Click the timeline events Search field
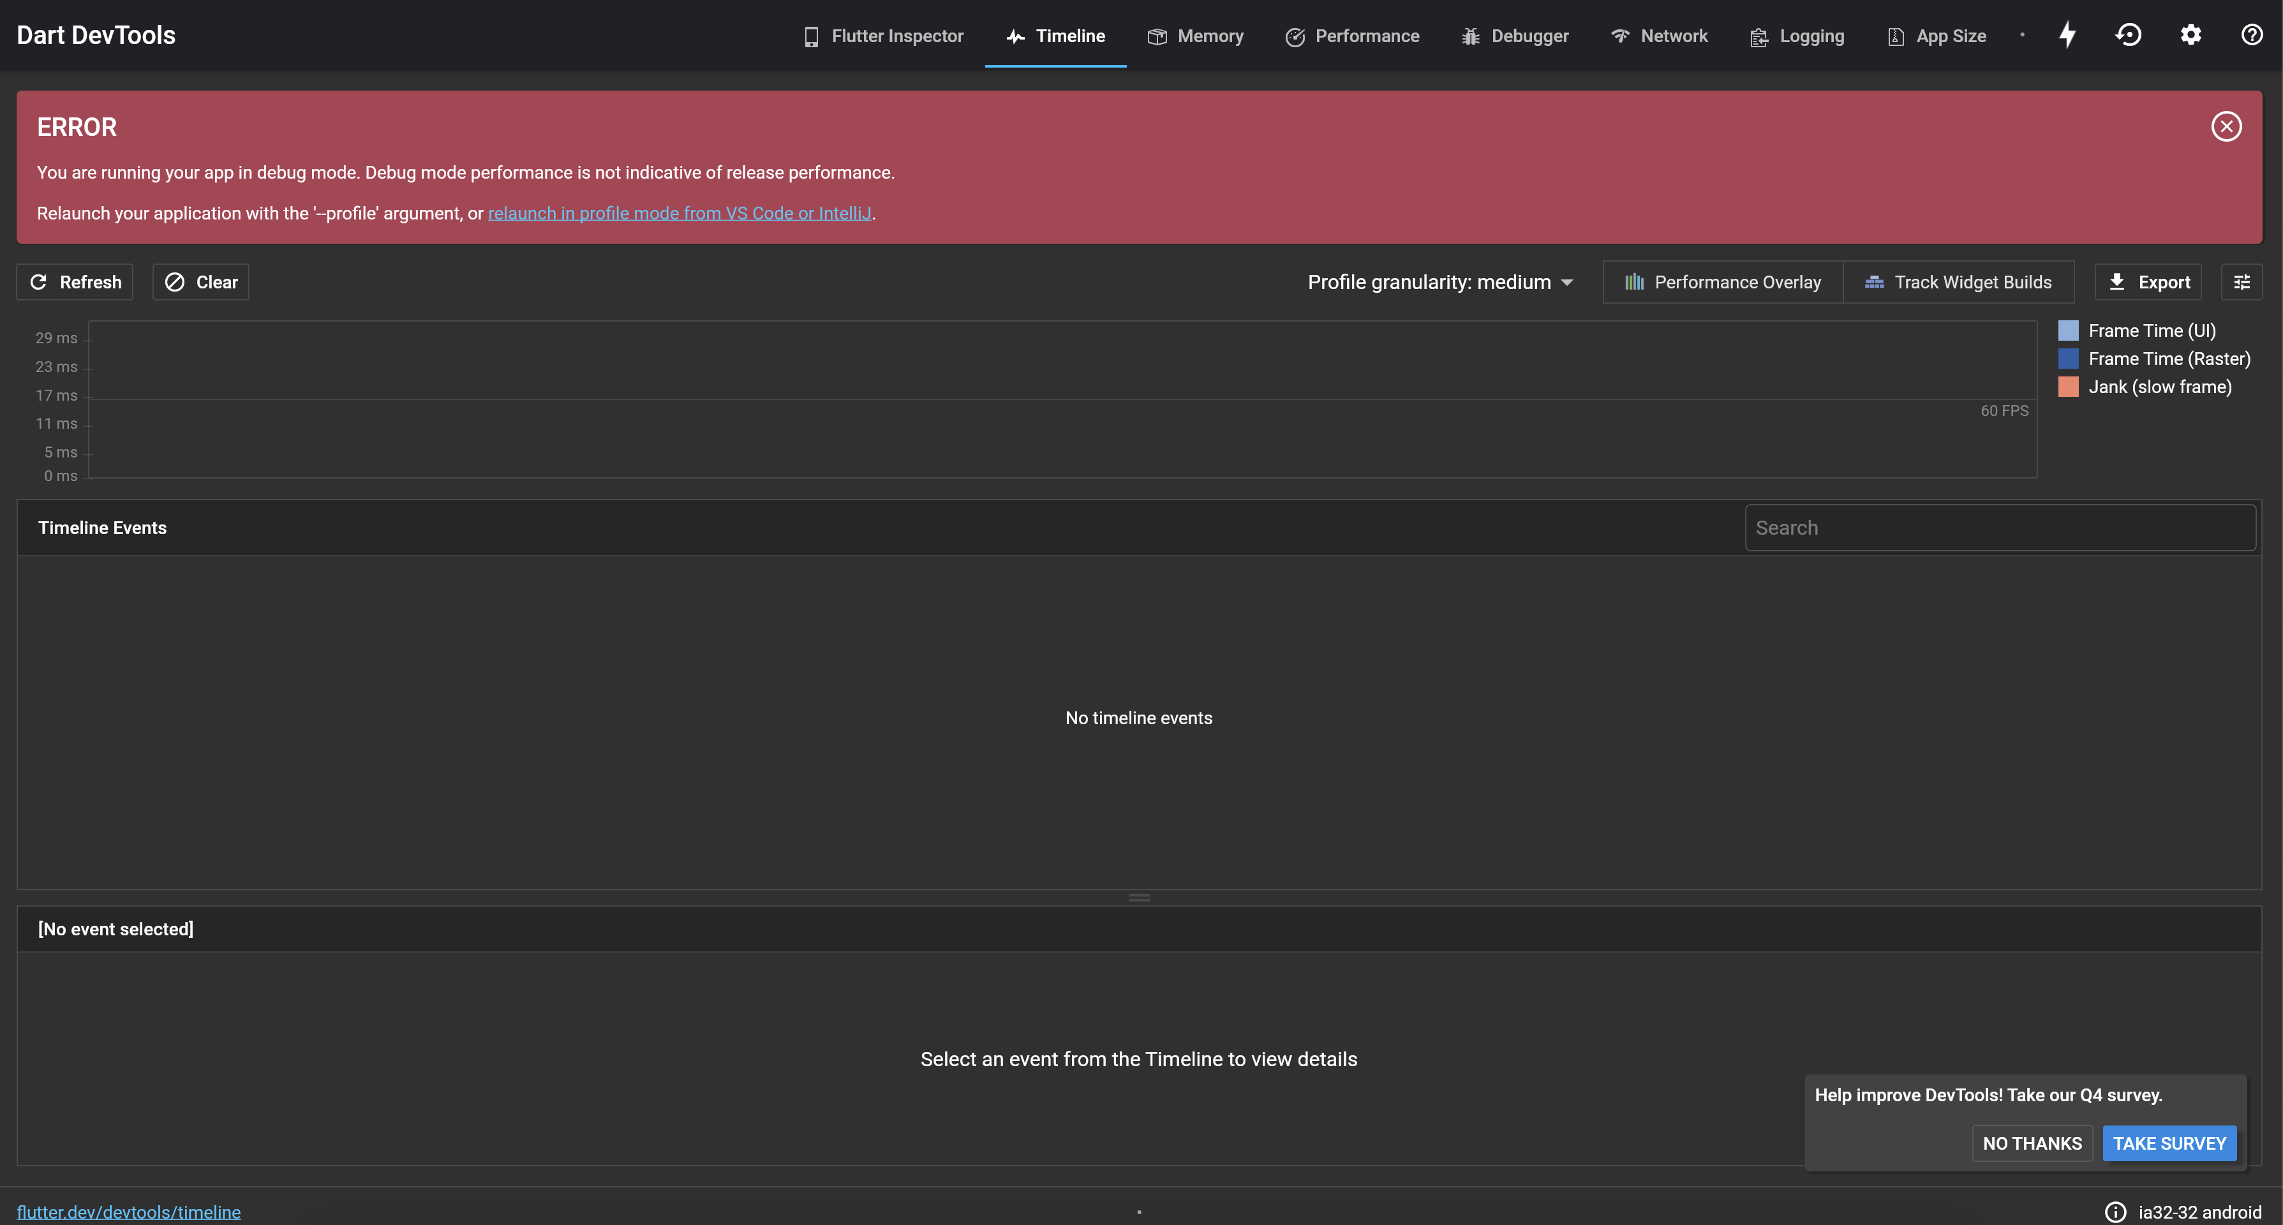 pos(1998,526)
